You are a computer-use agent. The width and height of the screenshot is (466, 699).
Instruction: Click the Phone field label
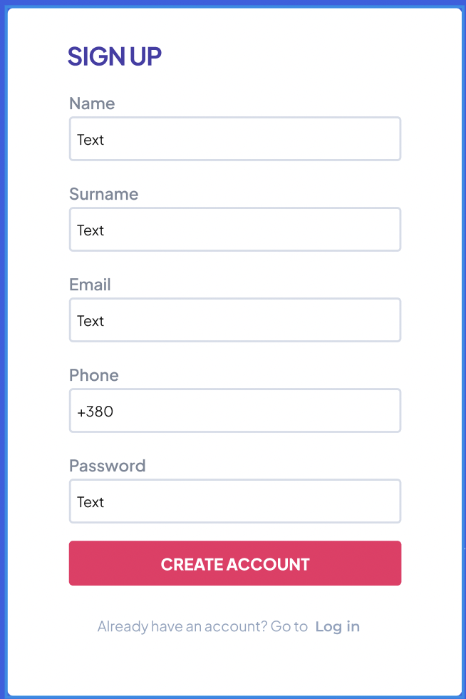93,375
